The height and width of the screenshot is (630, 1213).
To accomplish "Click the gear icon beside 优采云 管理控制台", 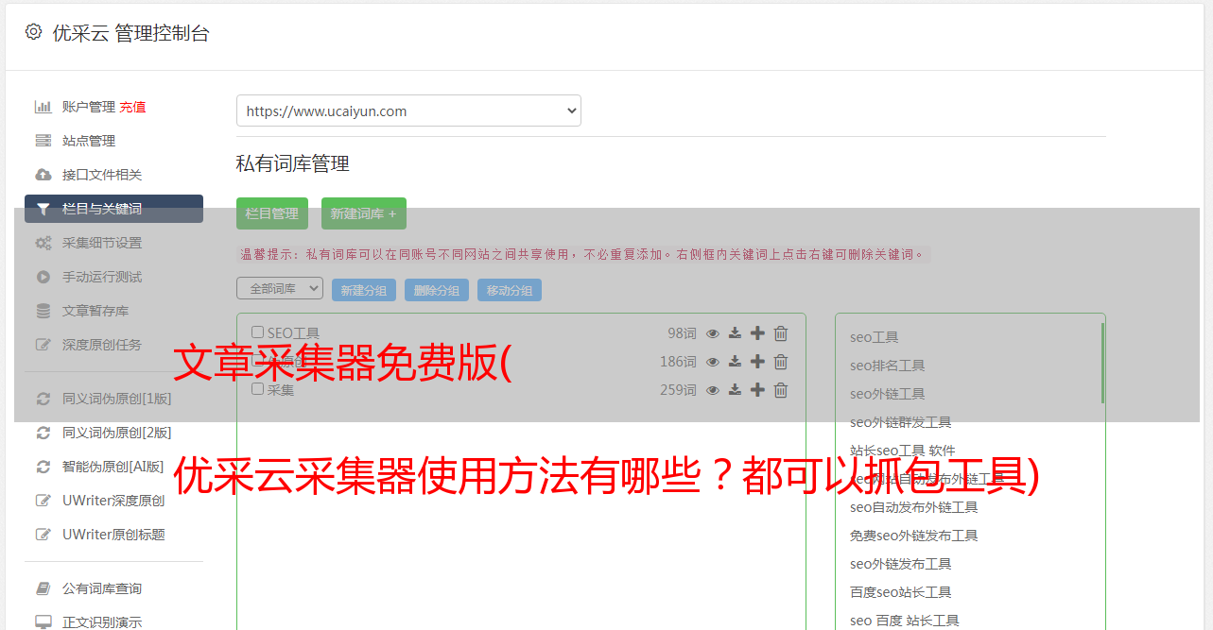I will (x=34, y=32).
